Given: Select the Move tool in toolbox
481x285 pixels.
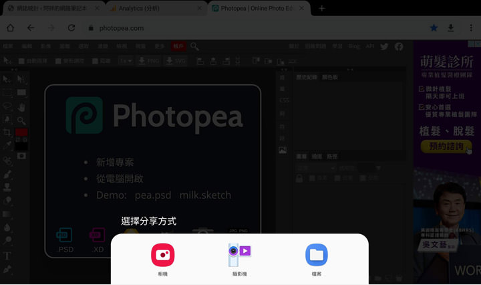Looking at the screenshot, I should point(7,80).
